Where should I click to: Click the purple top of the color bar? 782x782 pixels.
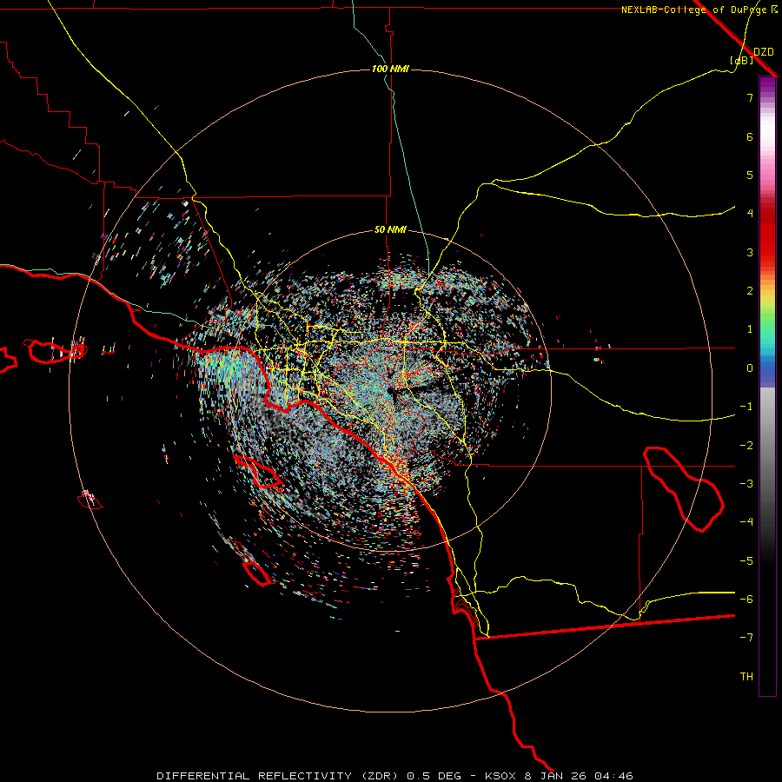point(767,85)
